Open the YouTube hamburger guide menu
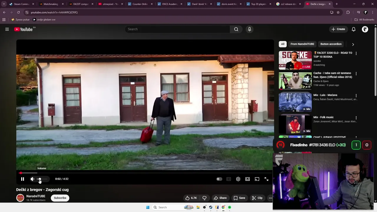This screenshot has height=212, width=377. click(x=7, y=29)
